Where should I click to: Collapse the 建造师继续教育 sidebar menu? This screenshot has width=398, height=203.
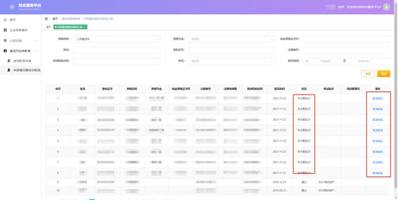[36, 51]
